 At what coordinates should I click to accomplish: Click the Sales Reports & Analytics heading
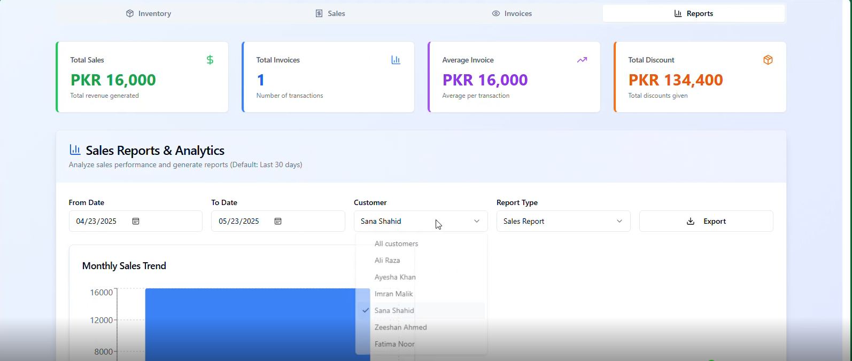[x=155, y=151]
